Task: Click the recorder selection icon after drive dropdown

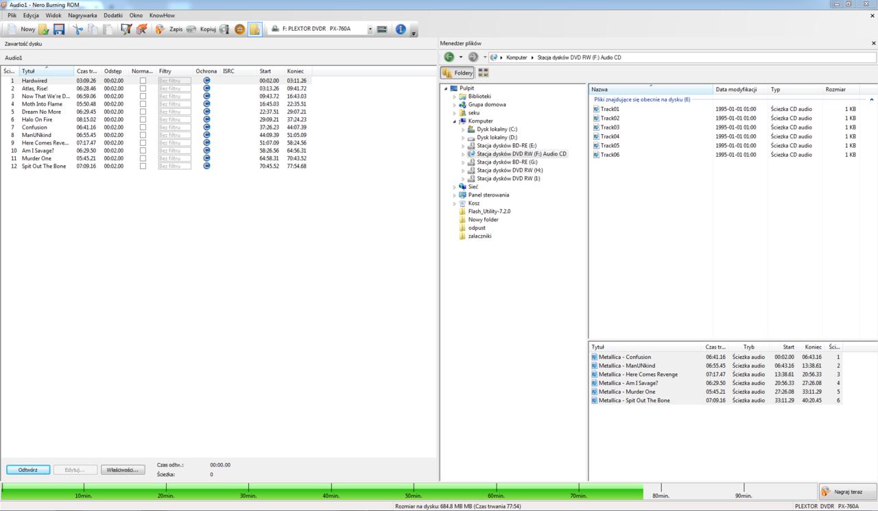Action: click(x=382, y=29)
